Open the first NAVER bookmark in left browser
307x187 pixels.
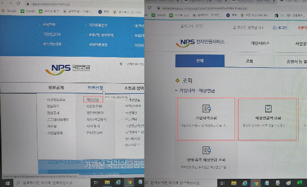coord(28,11)
